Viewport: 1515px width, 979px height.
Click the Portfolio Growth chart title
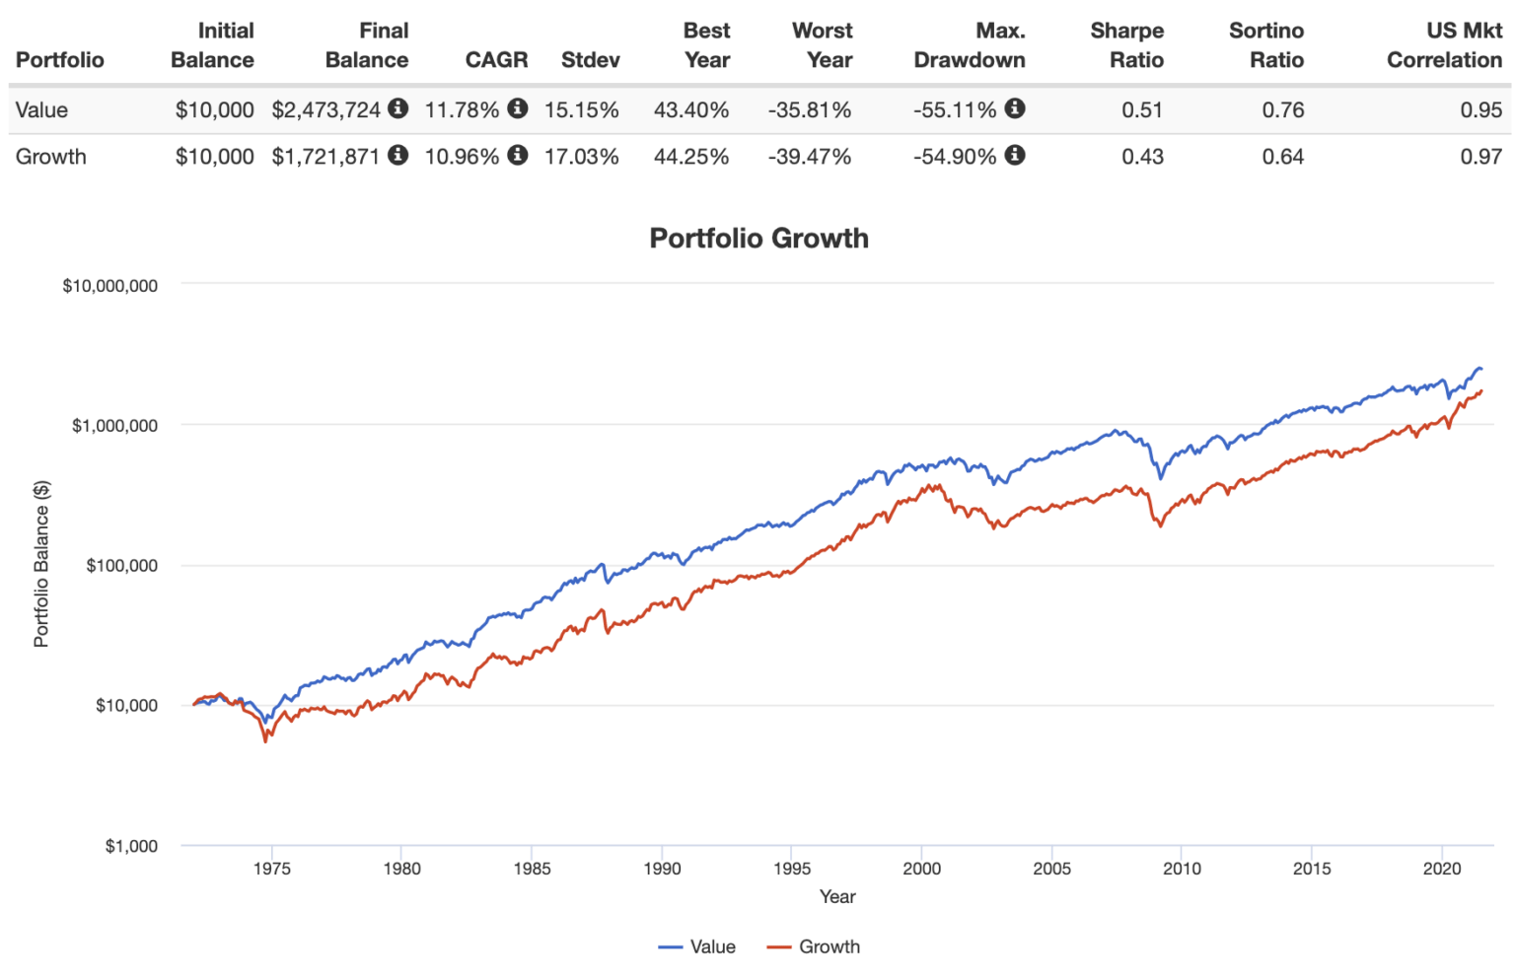[758, 239]
